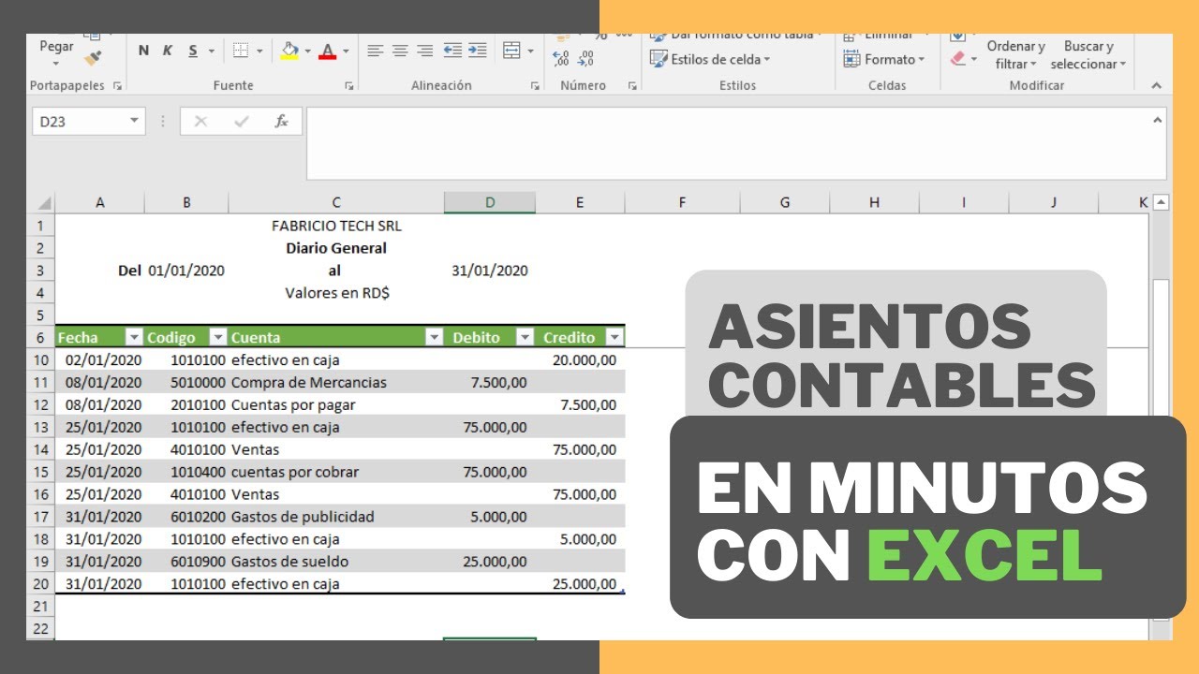1199x674 pixels.
Task: Select the 20.000,00 credit value
Action: (580, 359)
